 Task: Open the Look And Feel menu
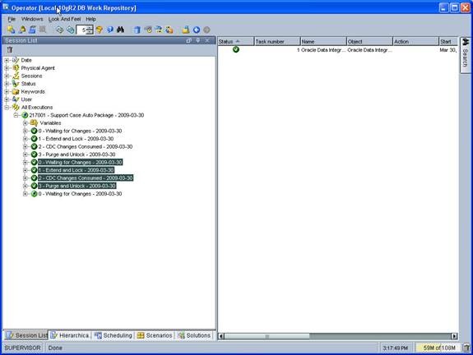(64, 19)
